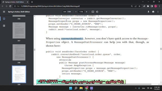Click the scroll up arrow of the document

(161, 16)
